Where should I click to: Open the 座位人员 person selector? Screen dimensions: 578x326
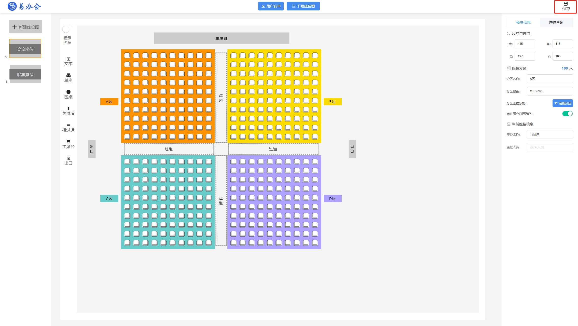549,147
